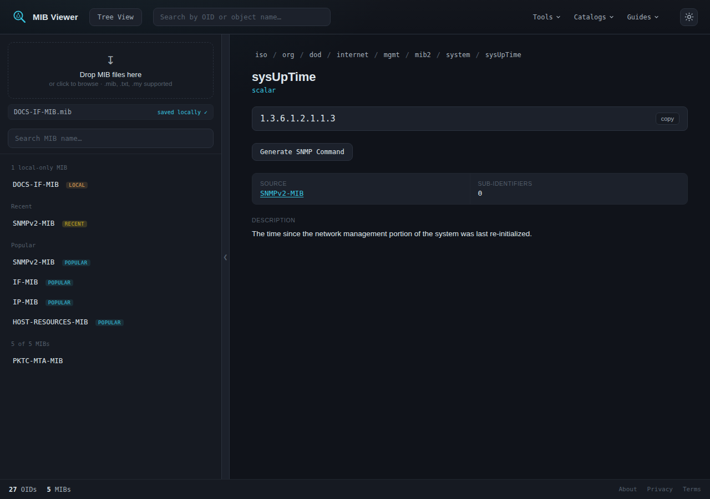Image resolution: width=710 pixels, height=499 pixels.
Task: Select the recent SNMPv2-MIB entry
Action: tap(110, 223)
